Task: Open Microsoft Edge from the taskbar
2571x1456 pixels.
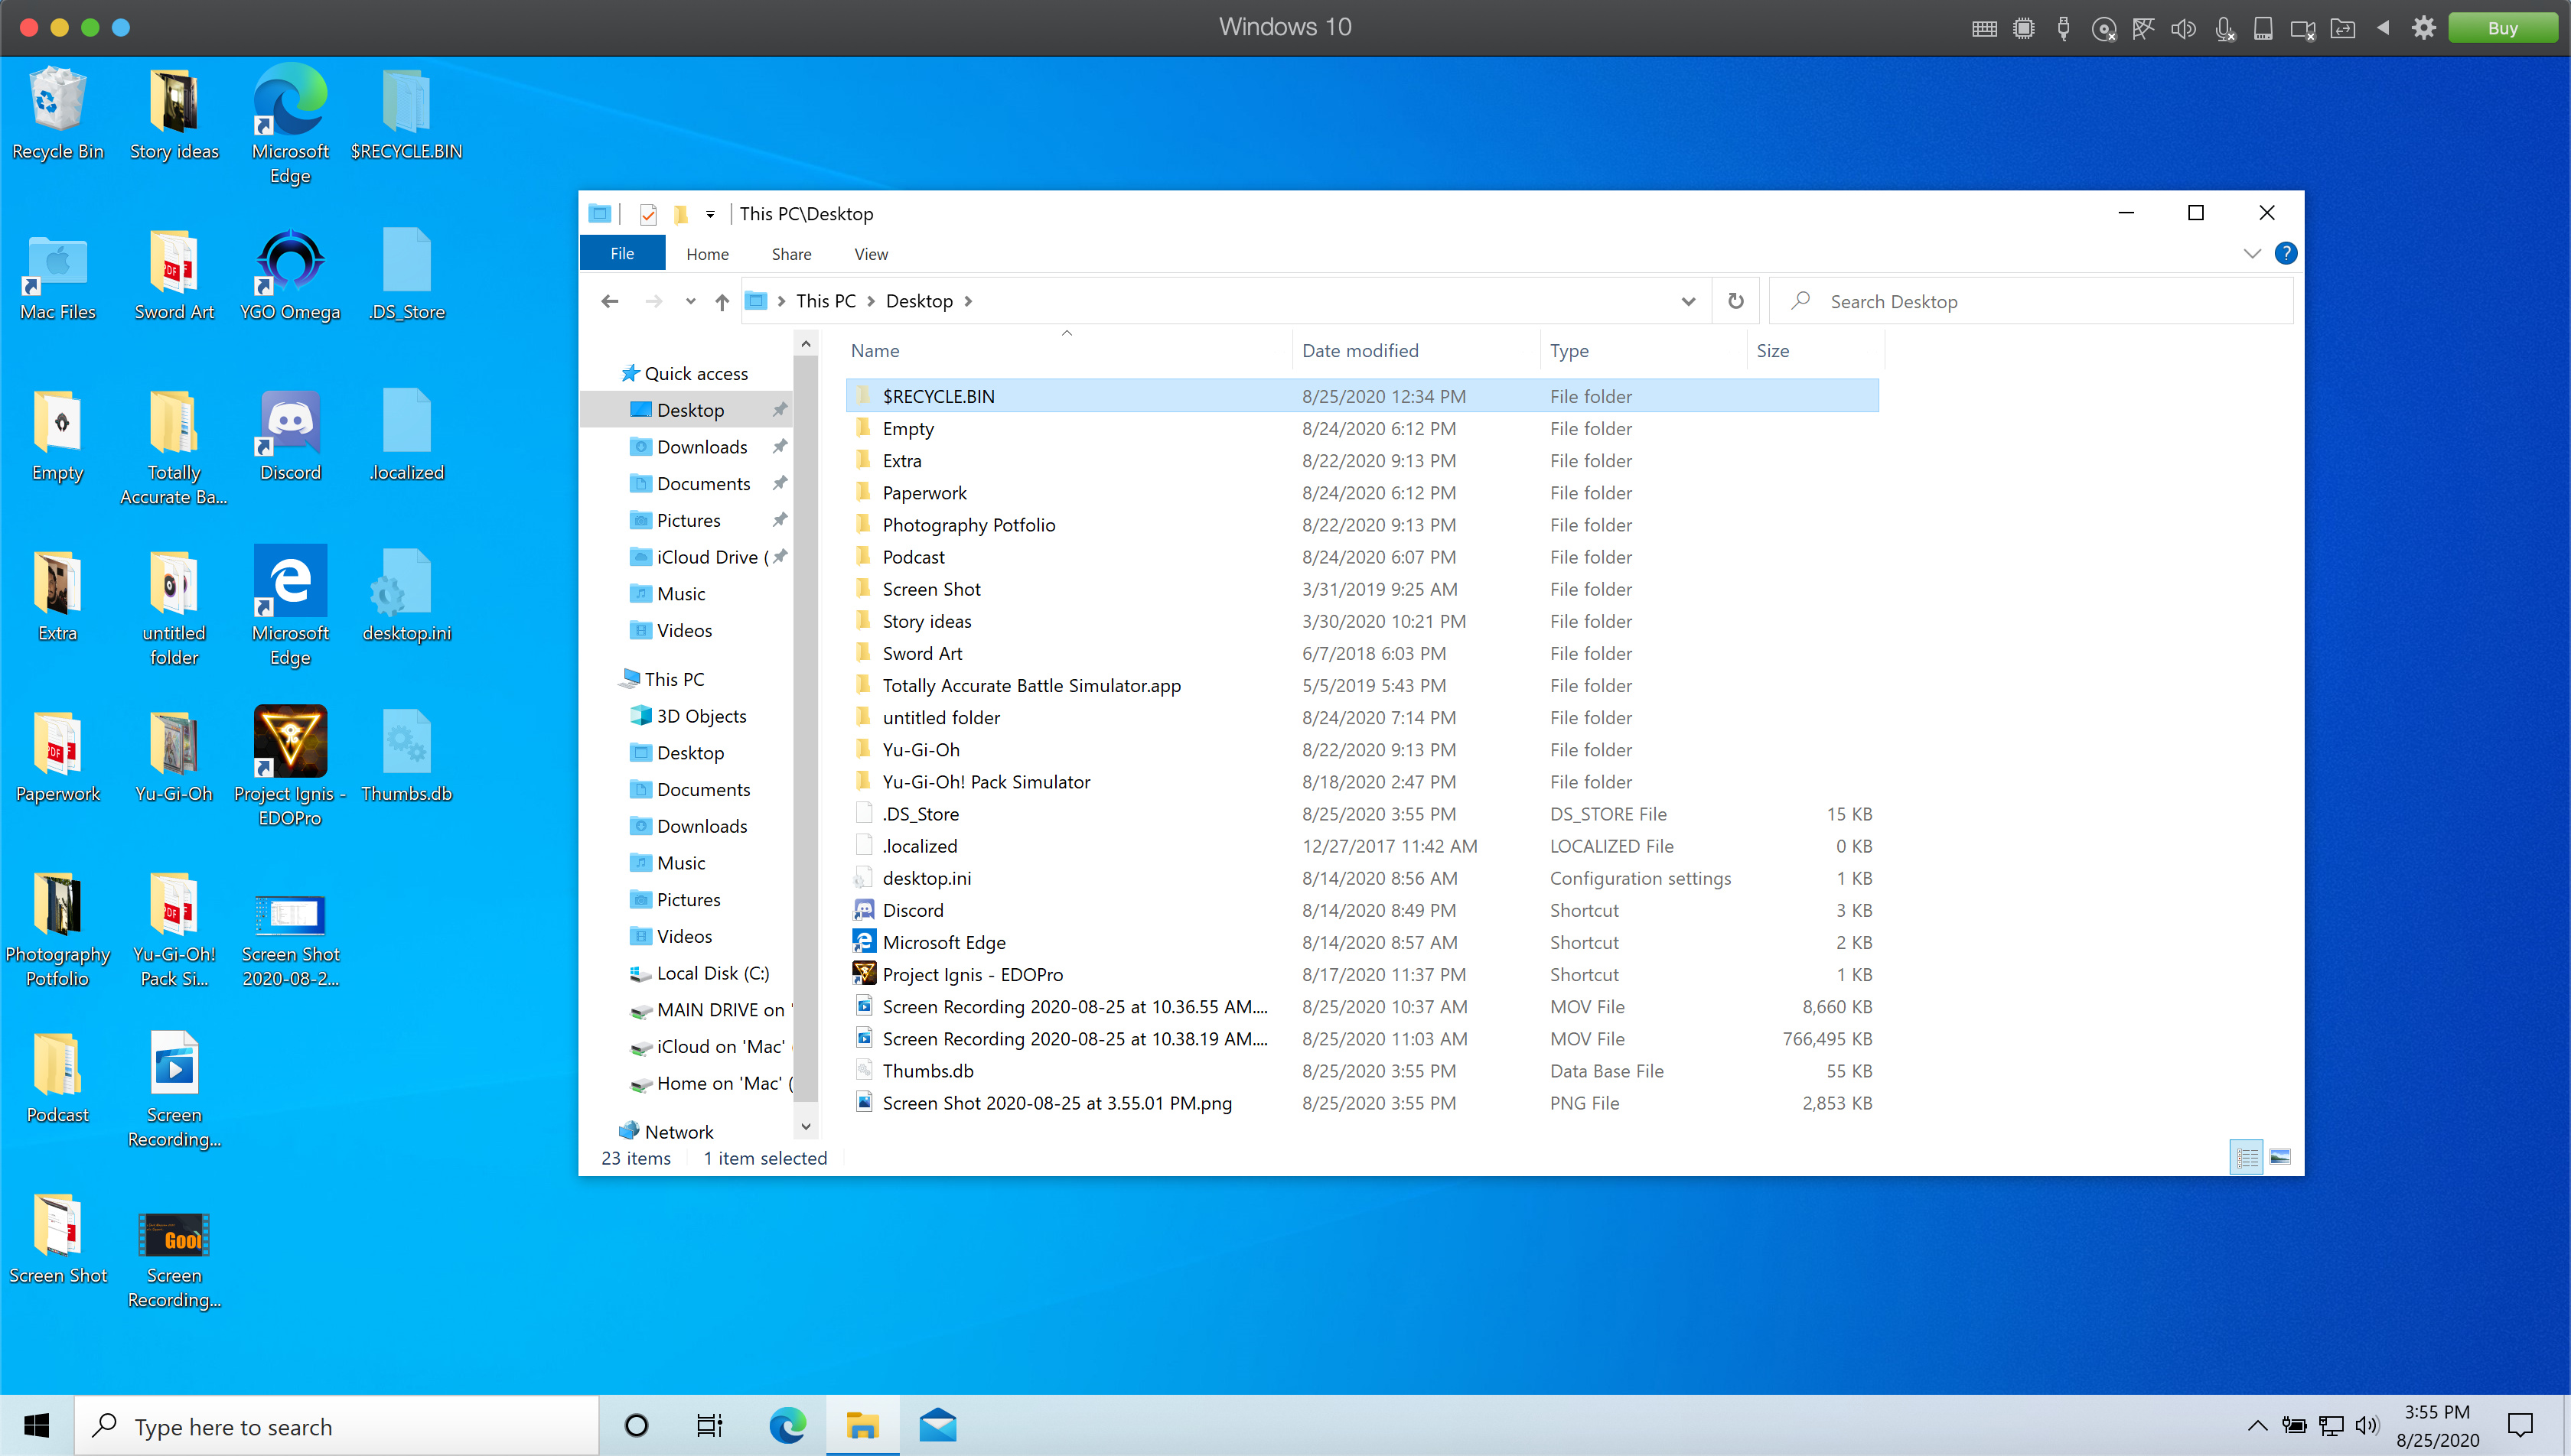Action: 787,1425
